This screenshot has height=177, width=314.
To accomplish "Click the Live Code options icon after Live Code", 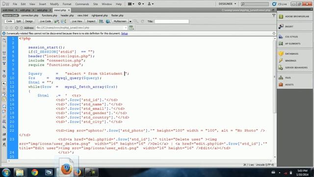I will pos(57,21).
